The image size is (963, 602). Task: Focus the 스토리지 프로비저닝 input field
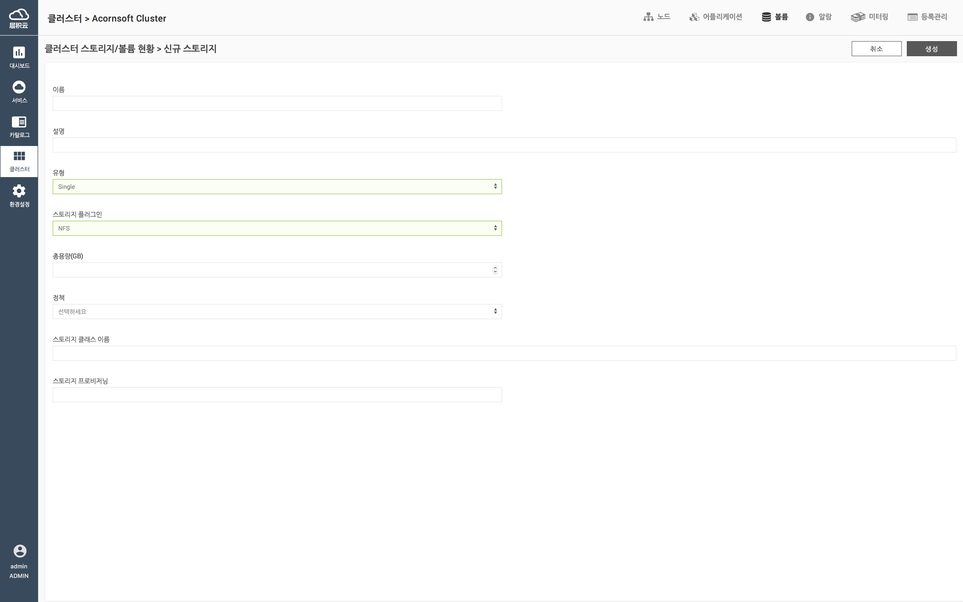click(277, 395)
